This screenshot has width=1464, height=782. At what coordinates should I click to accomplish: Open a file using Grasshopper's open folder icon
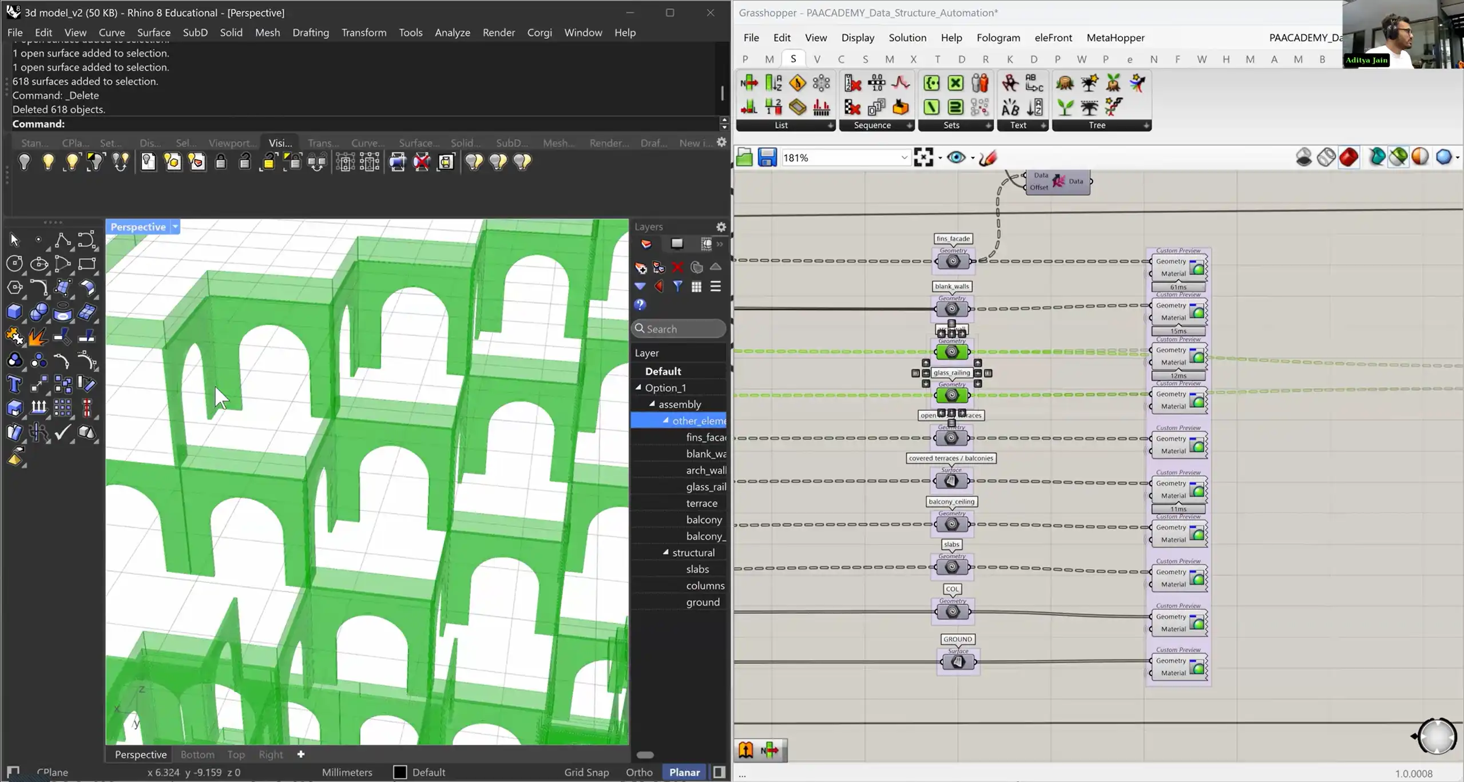[744, 157]
